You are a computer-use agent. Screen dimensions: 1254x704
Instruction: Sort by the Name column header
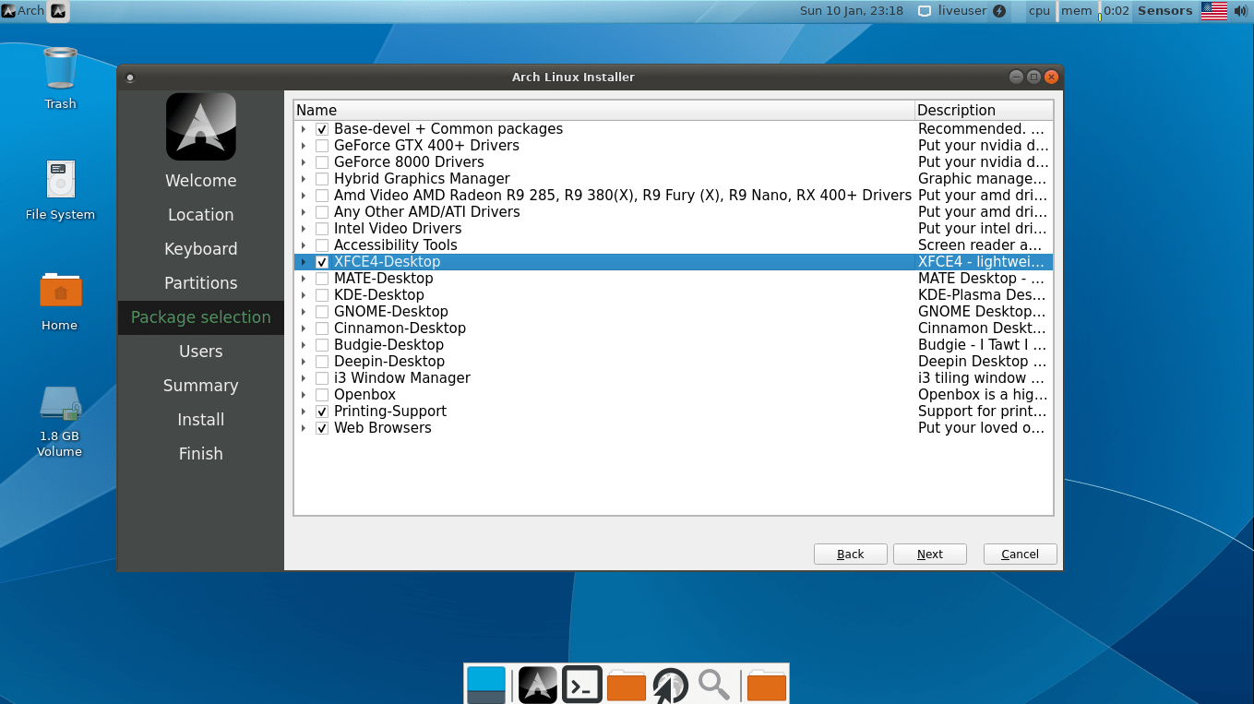[x=604, y=110]
